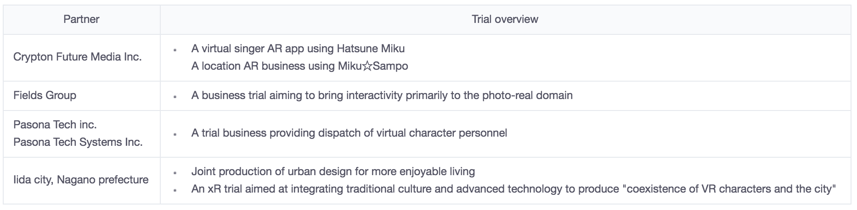Click the photo-real domain trial text

[x=382, y=95]
